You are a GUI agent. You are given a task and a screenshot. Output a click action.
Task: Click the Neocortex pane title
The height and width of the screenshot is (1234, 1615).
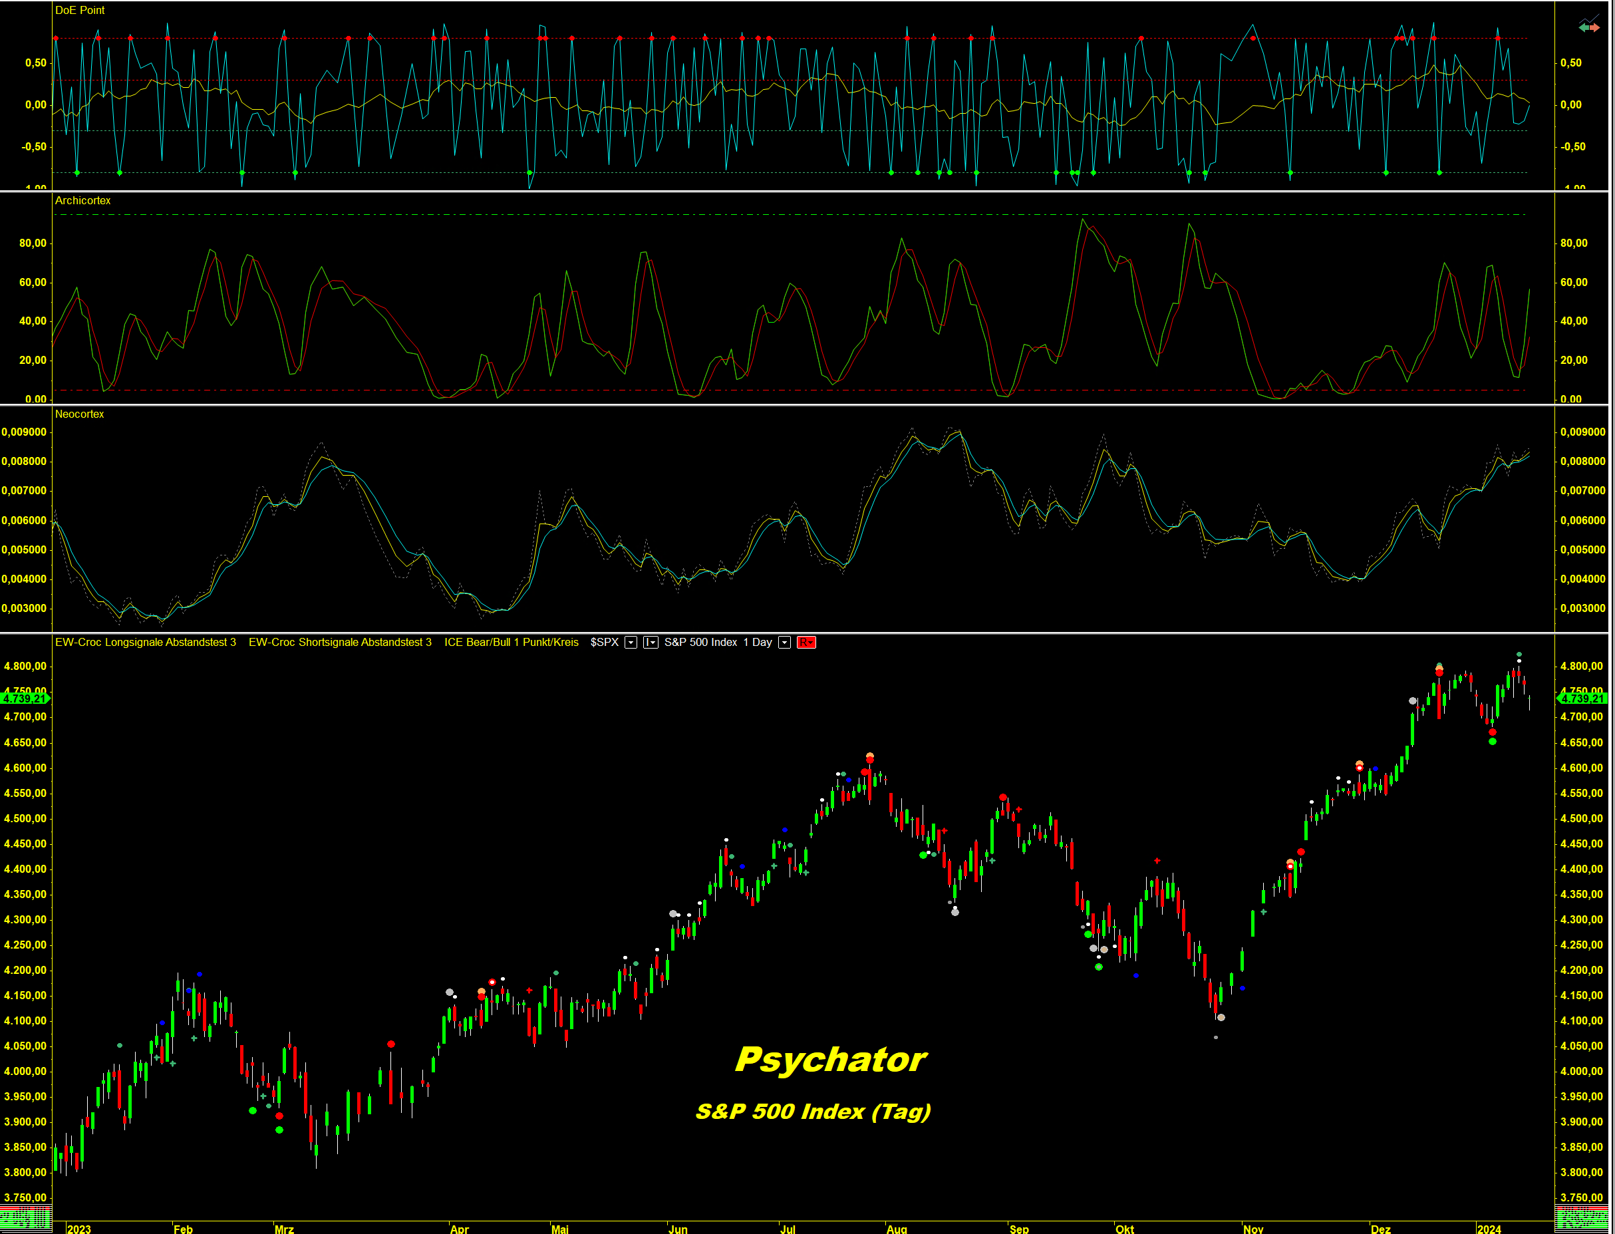pos(79,414)
